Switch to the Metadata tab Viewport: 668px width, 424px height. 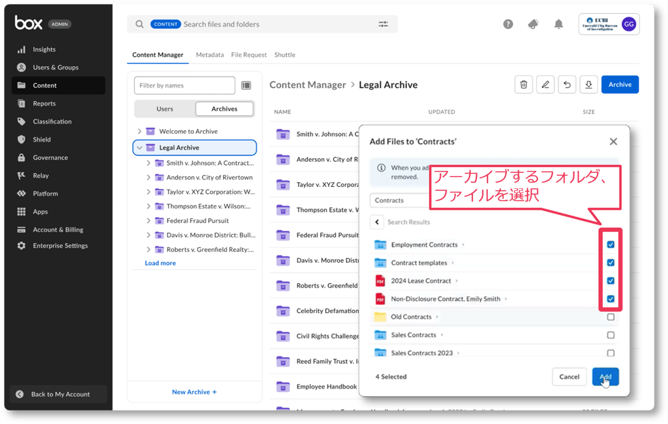point(210,54)
